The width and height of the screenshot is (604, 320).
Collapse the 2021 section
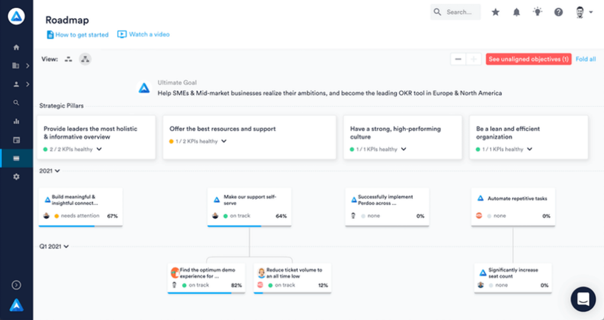click(x=50, y=170)
